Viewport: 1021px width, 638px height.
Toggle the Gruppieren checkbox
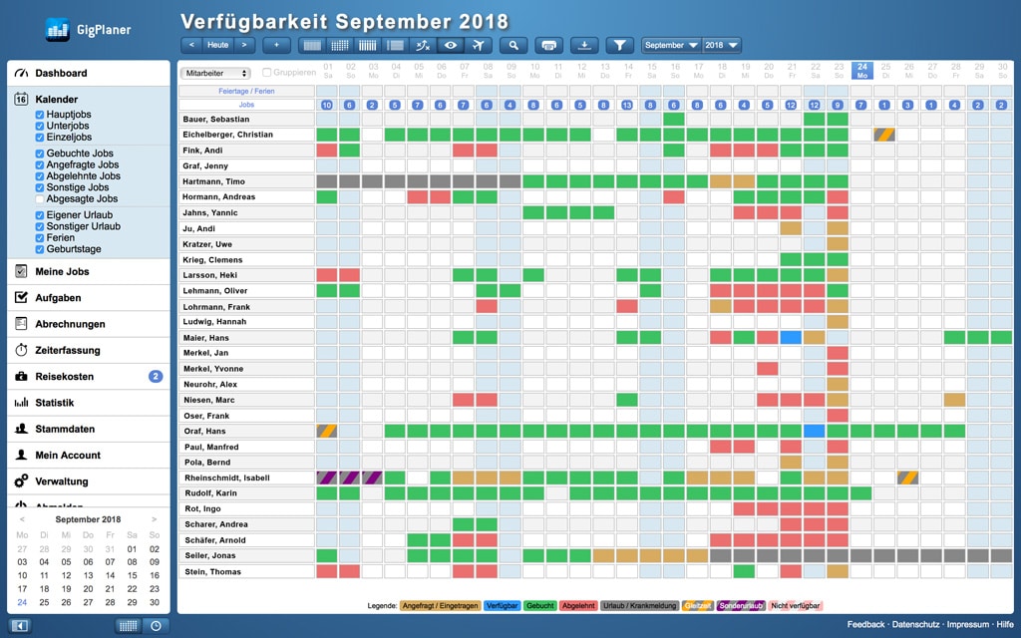coord(267,73)
